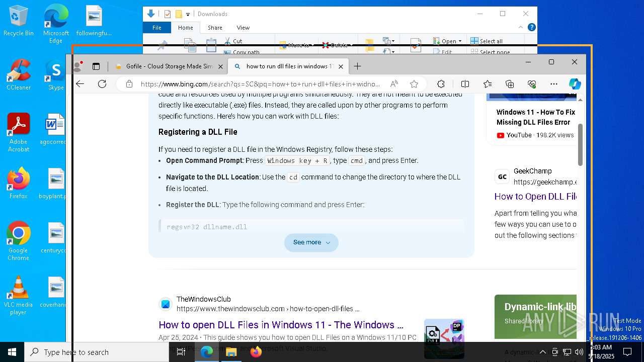Open How to open DLL Files in Windows 11 link

pos(281,325)
